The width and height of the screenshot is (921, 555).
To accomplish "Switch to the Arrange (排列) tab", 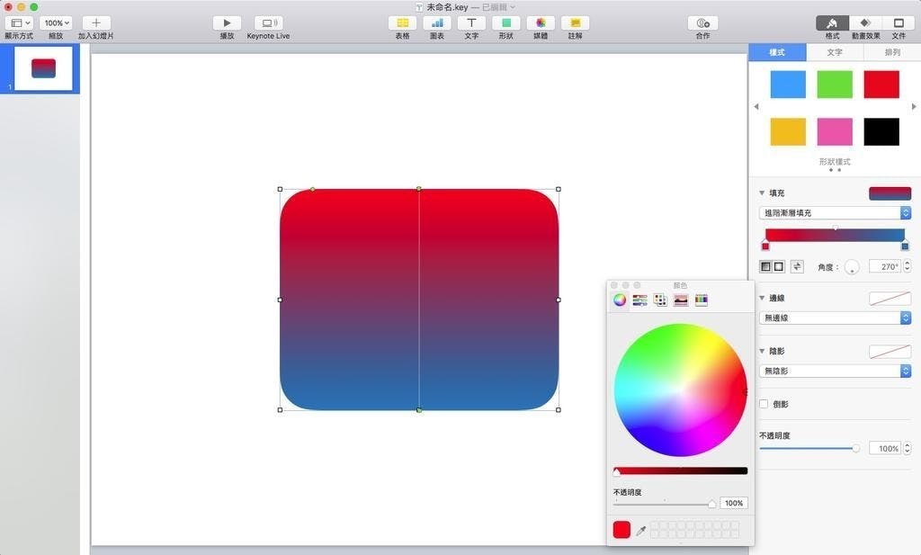I will pyautogui.click(x=891, y=53).
